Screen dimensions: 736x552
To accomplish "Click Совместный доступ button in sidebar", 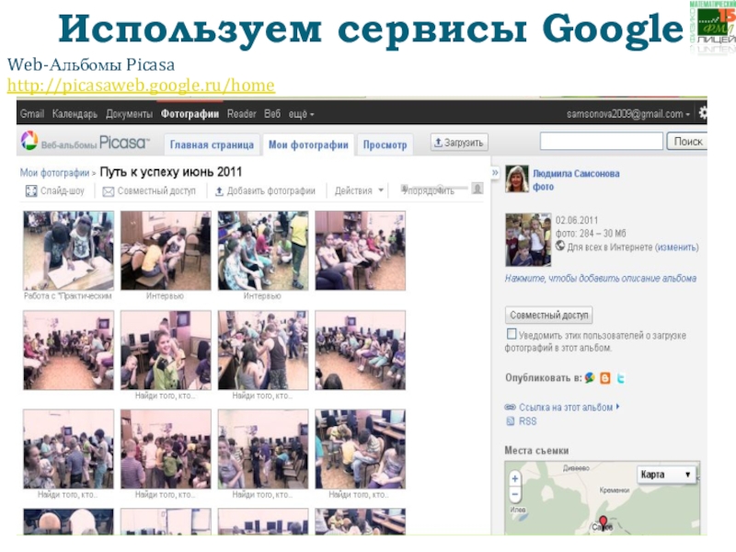I will click(x=548, y=315).
